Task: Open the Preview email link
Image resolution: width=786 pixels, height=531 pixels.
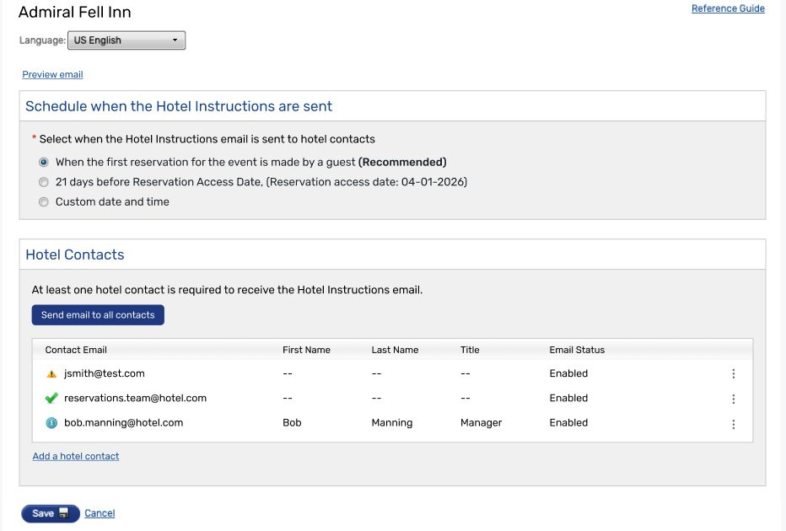Action: point(52,74)
